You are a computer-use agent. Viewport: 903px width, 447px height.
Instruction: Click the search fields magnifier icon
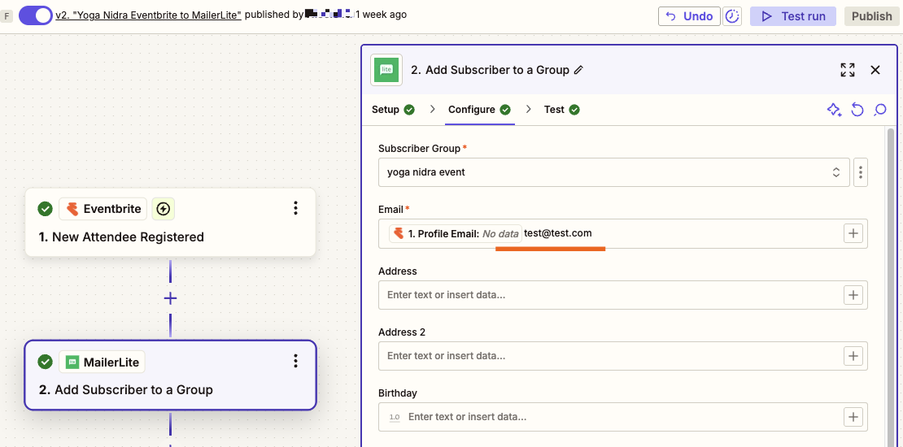(x=879, y=110)
